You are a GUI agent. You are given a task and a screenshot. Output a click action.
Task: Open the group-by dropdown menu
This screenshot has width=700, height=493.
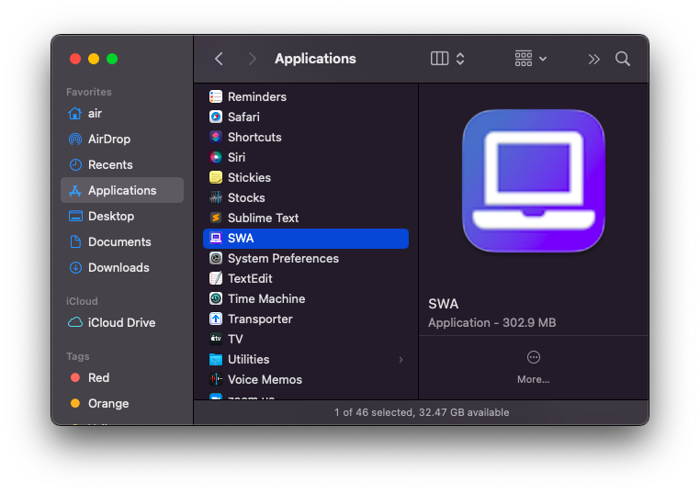530,59
